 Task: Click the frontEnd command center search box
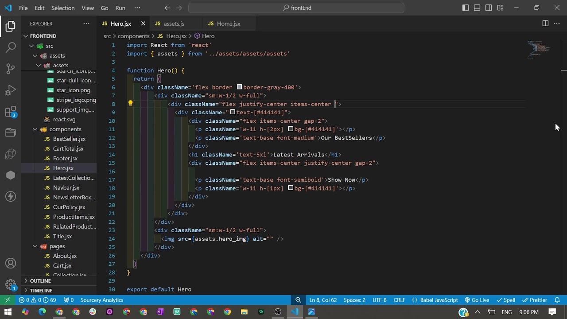[x=296, y=8]
